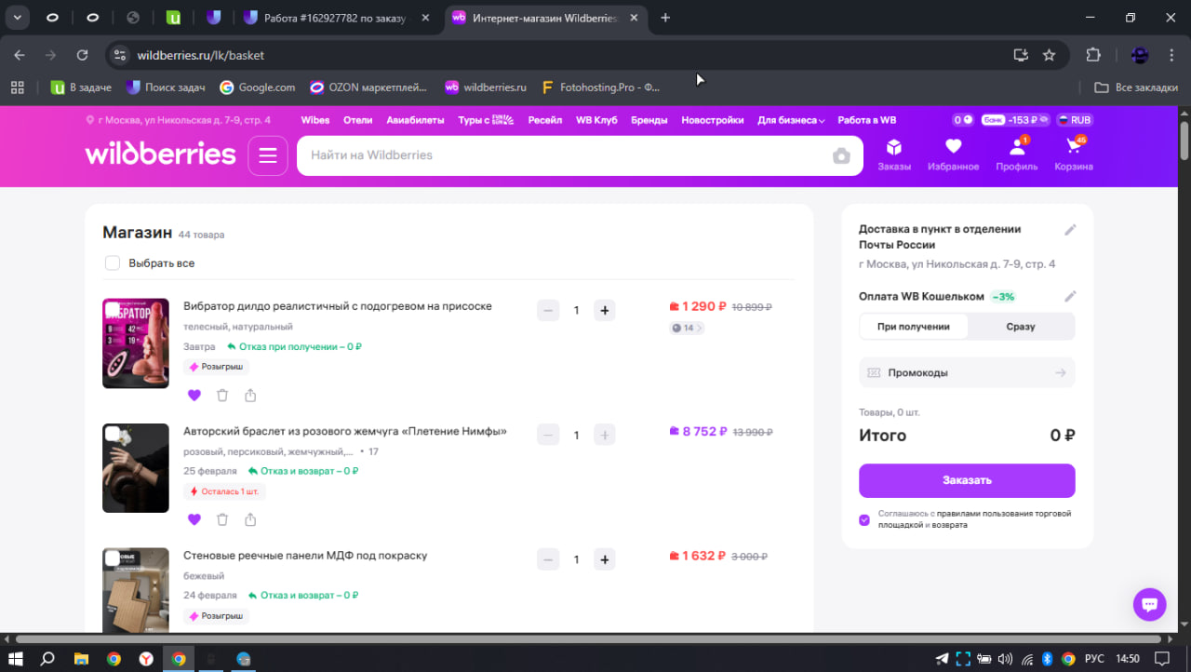Open Избранное favorites heart icon
1191x672 pixels.
point(953,155)
